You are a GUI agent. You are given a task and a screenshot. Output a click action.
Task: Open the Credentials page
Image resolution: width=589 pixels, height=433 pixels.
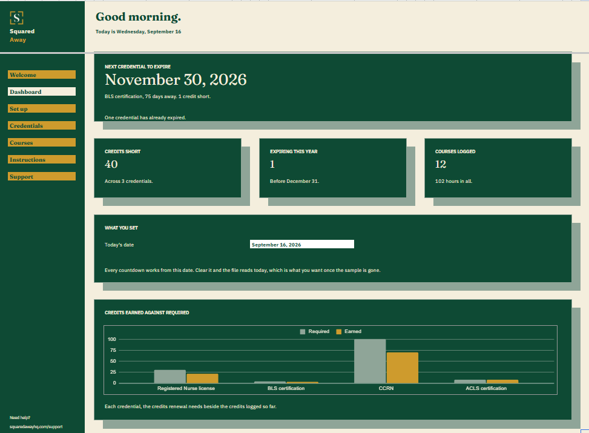[x=42, y=125]
